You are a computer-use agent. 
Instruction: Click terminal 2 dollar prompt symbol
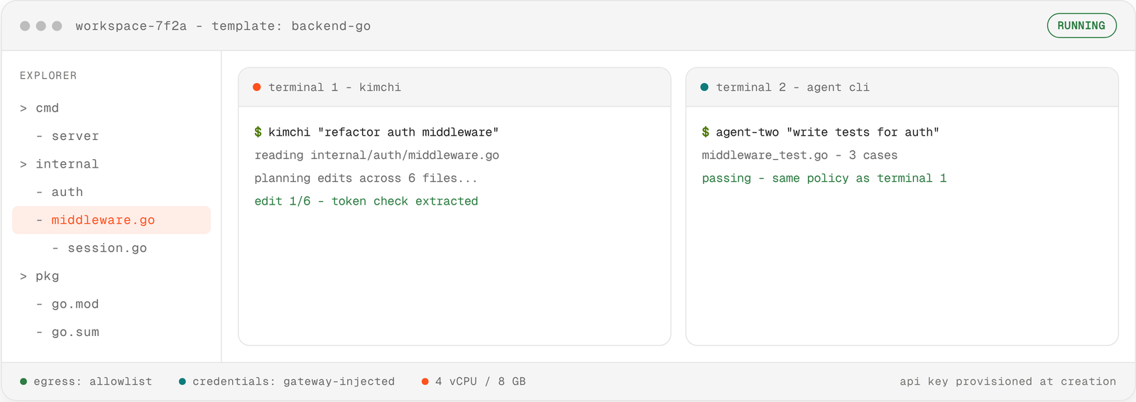click(705, 132)
